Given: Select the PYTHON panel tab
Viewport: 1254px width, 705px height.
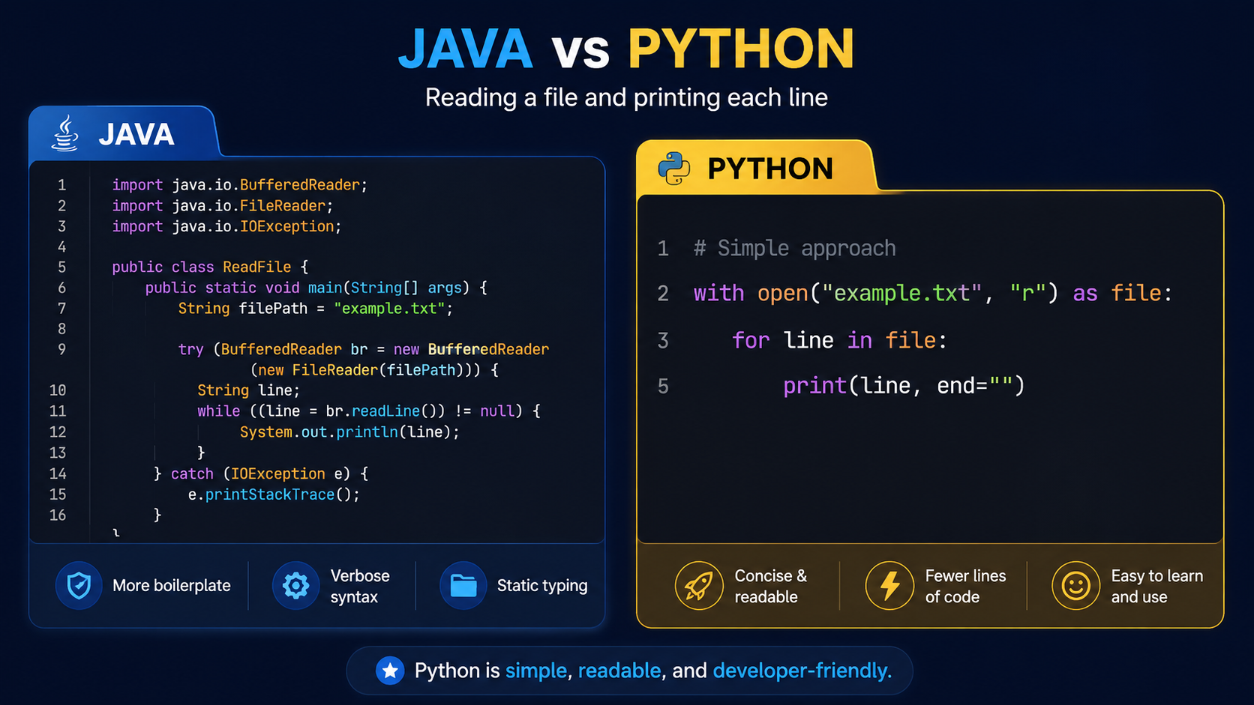Looking at the screenshot, I should (756, 169).
